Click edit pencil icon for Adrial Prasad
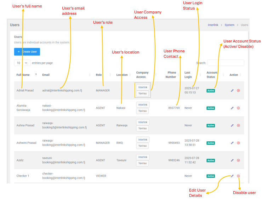Screen dimensions: 262x199 click(232, 91)
